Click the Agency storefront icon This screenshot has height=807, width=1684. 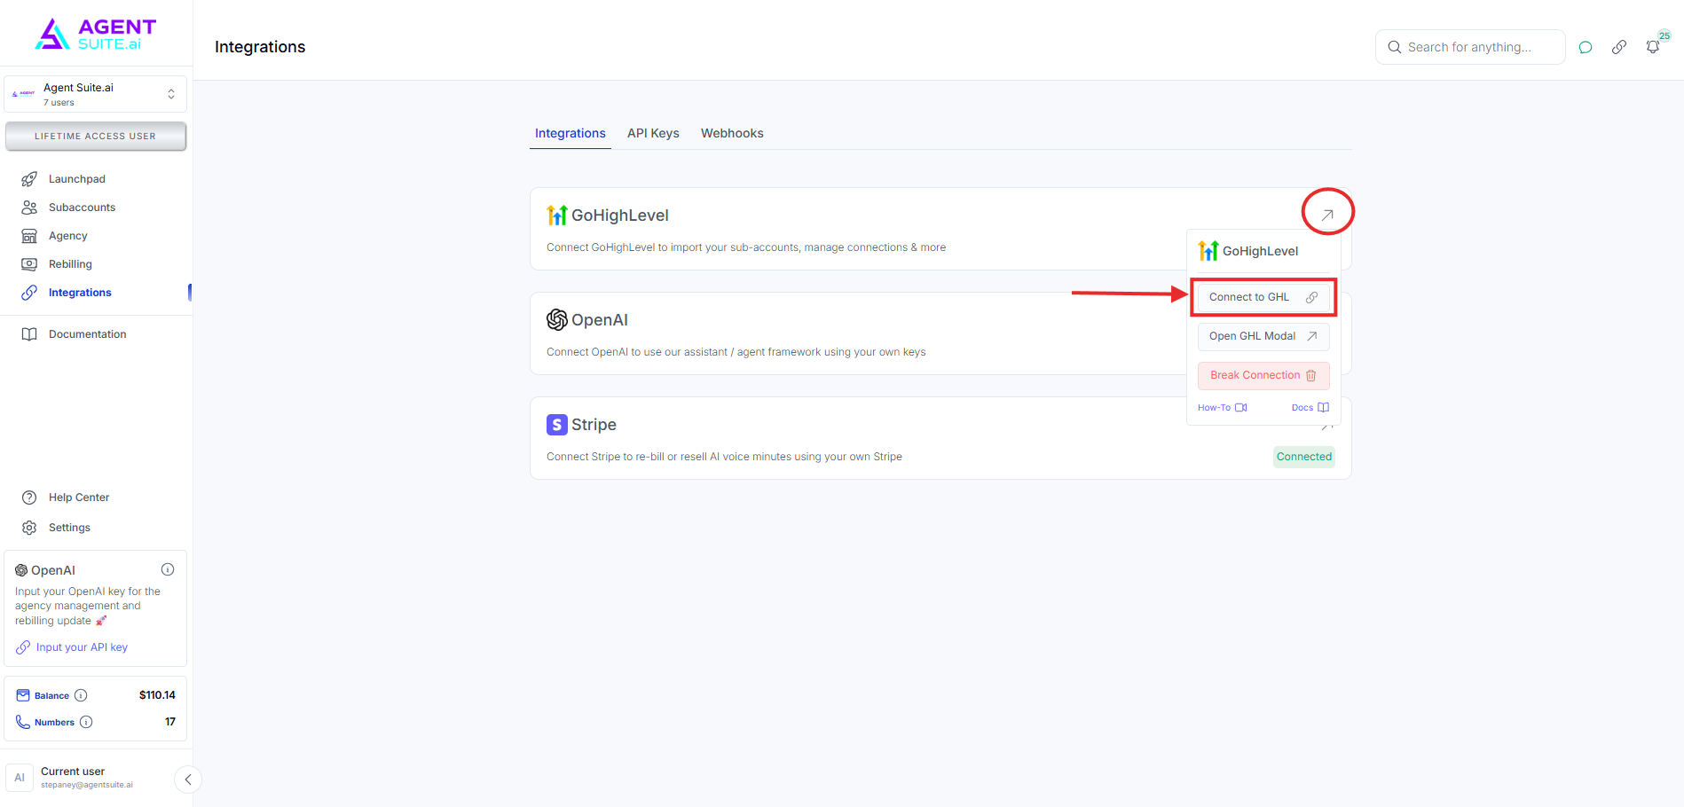[x=29, y=236]
